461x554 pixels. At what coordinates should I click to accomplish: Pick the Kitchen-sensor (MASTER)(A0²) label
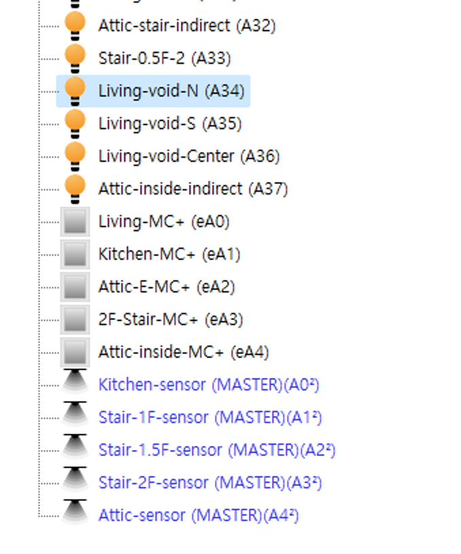(x=208, y=385)
